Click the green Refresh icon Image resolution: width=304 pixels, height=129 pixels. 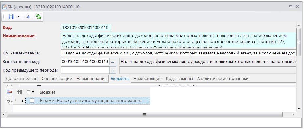point(38,17)
